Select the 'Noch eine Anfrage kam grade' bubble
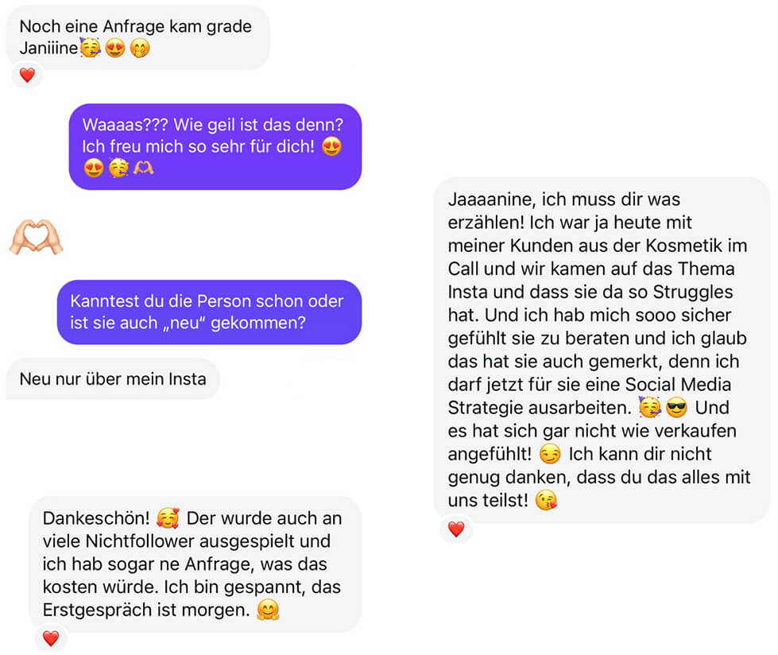The height and width of the screenshot is (655, 778). (138, 37)
